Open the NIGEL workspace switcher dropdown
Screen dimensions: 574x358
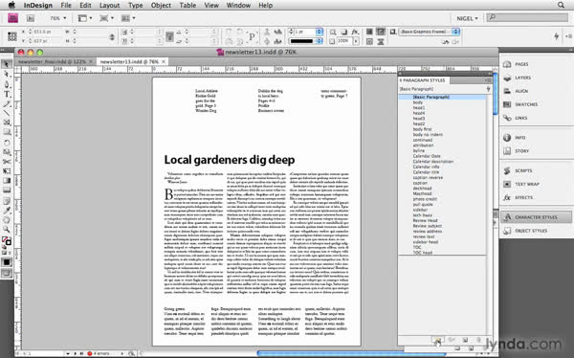pyautogui.click(x=467, y=18)
